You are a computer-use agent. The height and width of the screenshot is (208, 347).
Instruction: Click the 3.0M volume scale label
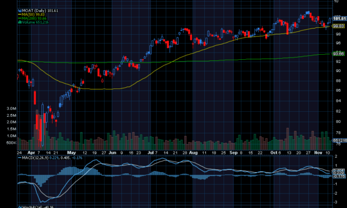pyautogui.click(x=11, y=108)
